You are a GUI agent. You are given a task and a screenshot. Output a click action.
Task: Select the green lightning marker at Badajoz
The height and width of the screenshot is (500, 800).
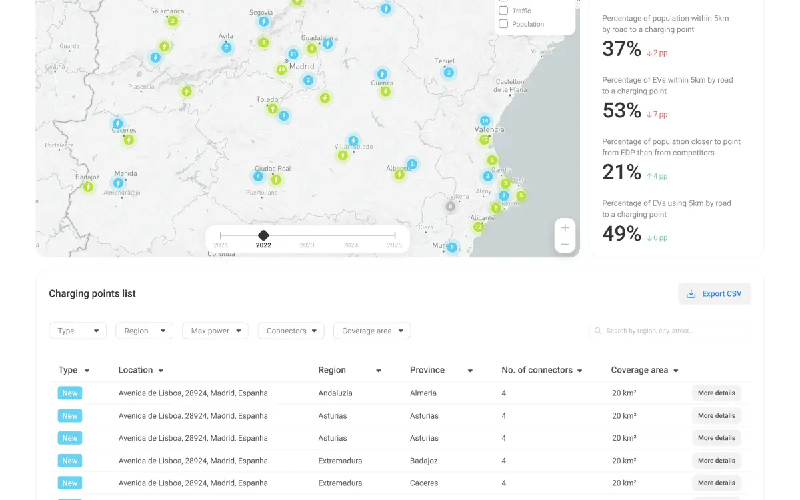[88, 187]
